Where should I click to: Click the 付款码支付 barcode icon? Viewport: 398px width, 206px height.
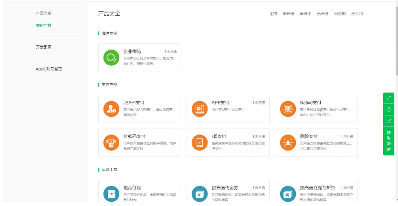(111, 142)
